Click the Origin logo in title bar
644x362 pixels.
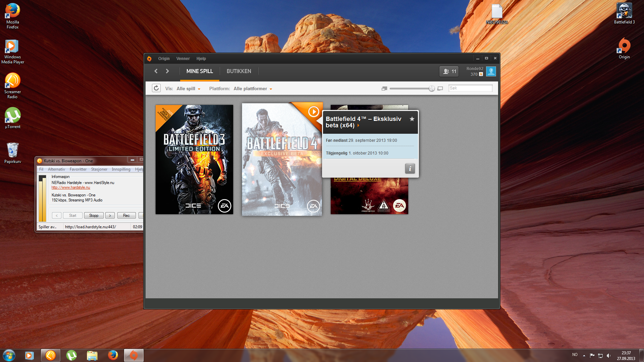149,59
